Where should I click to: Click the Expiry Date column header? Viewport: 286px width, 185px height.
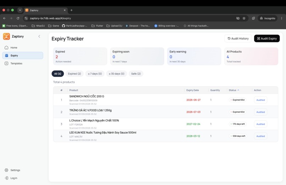193,90
